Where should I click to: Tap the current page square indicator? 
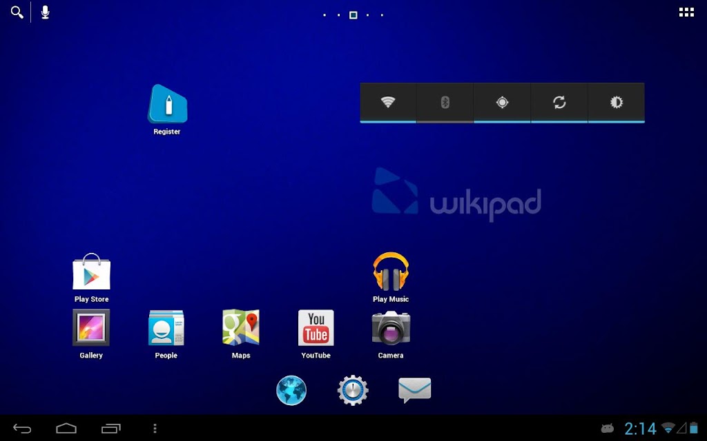[353, 15]
